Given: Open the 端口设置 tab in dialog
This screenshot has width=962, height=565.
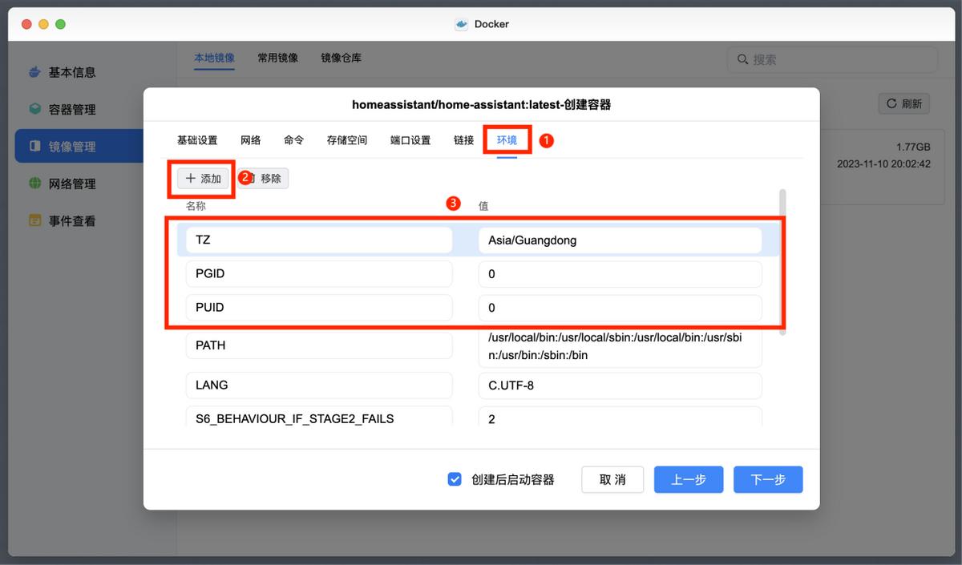Looking at the screenshot, I should pyautogui.click(x=410, y=140).
